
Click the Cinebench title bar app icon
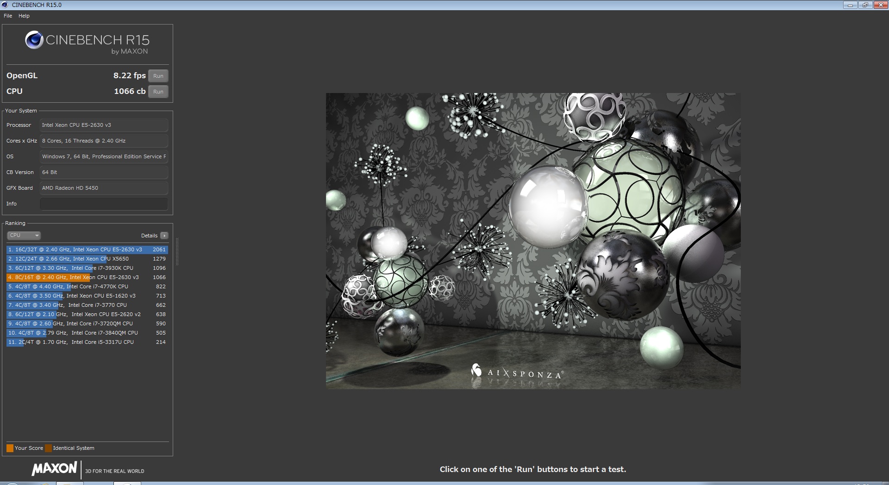coord(5,5)
